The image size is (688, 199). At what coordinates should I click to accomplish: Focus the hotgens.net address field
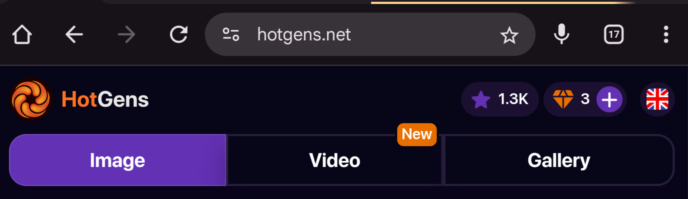point(370,34)
